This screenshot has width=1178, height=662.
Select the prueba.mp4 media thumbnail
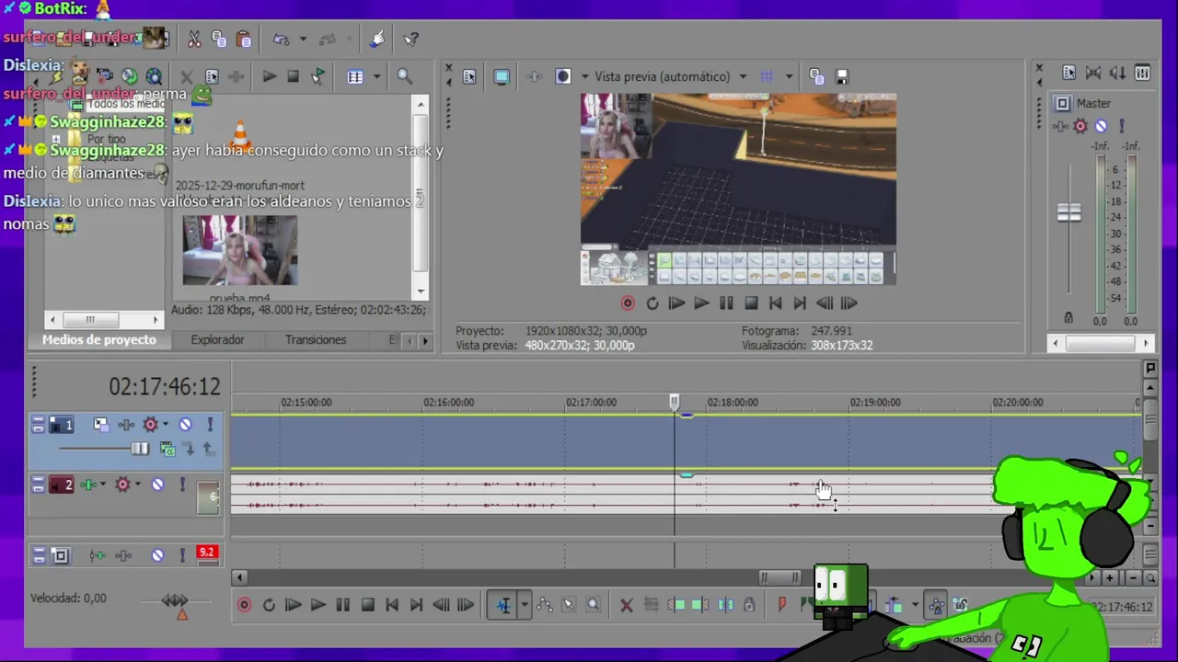pos(239,250)
